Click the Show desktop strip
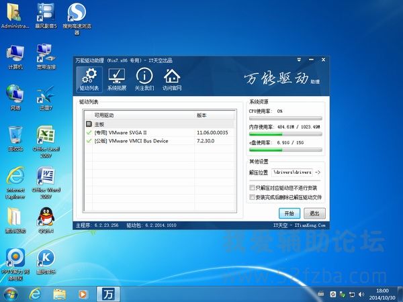 (400, 295)
